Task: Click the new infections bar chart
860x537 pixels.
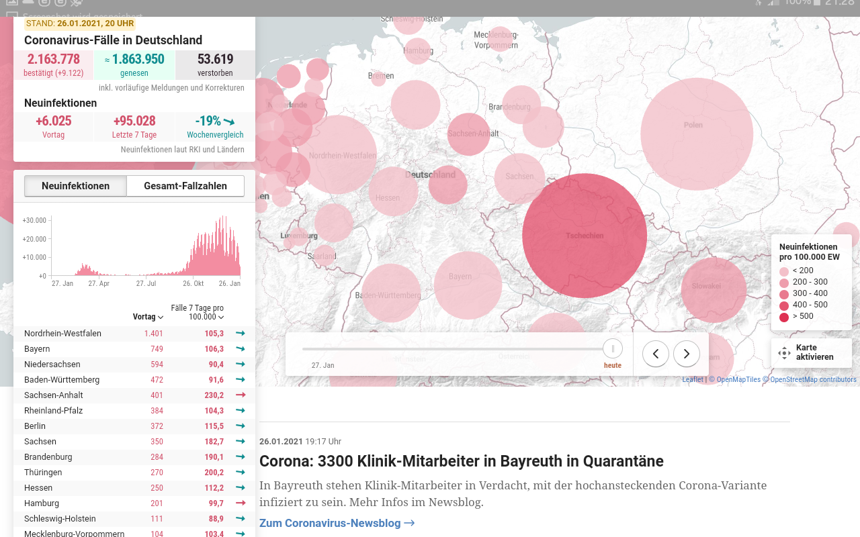Action: pos(145,246)
